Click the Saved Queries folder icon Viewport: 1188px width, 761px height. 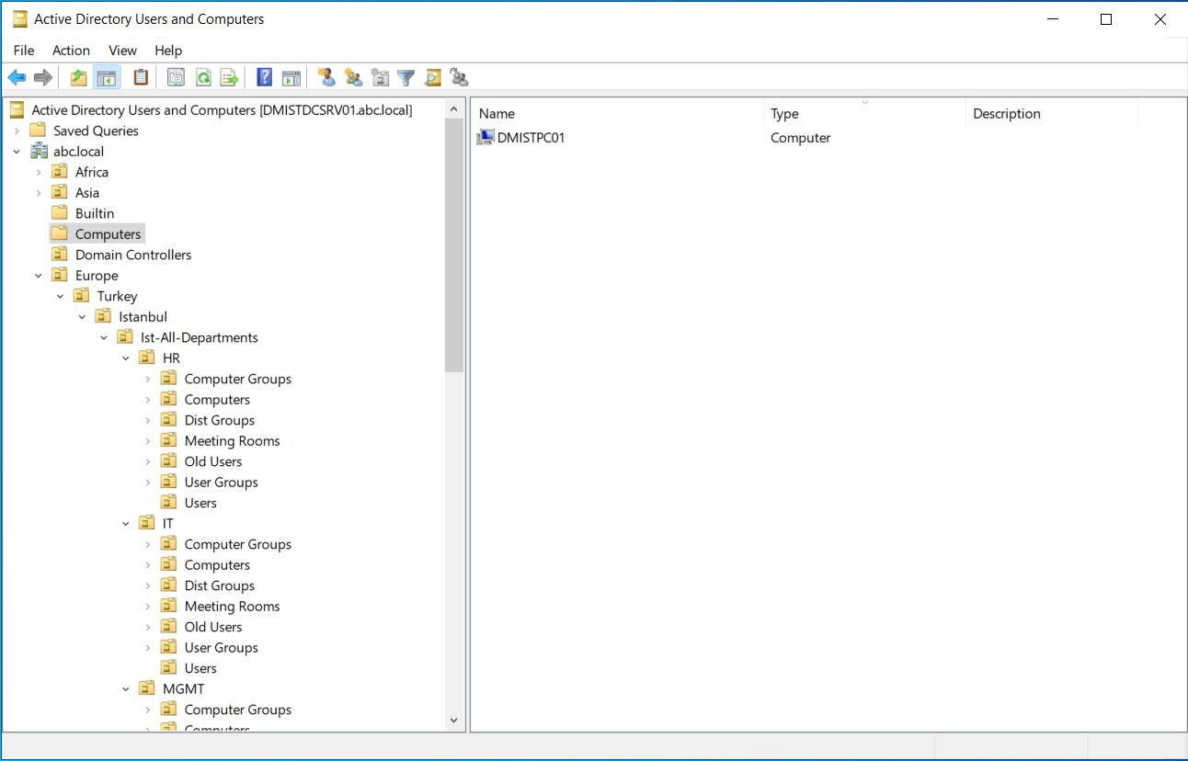[38, 131]
